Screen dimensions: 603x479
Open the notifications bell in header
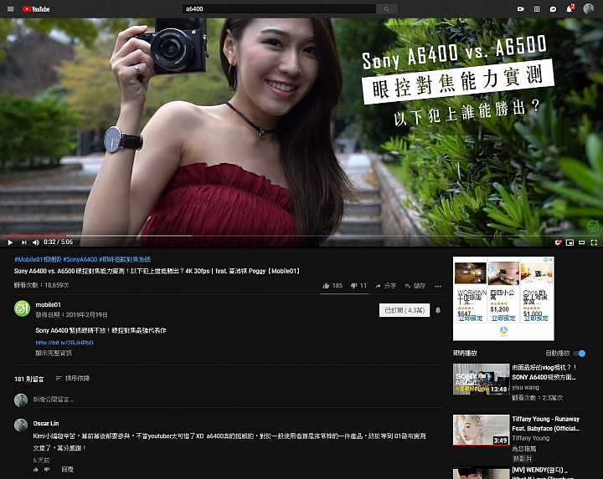point(569,9)
